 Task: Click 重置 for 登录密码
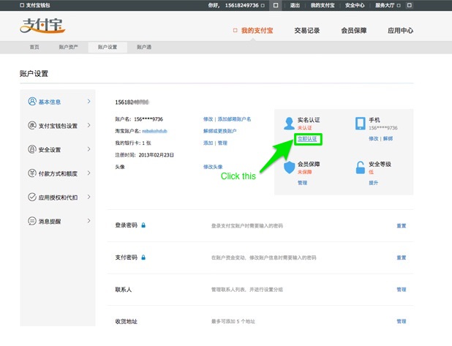(401, 226)
